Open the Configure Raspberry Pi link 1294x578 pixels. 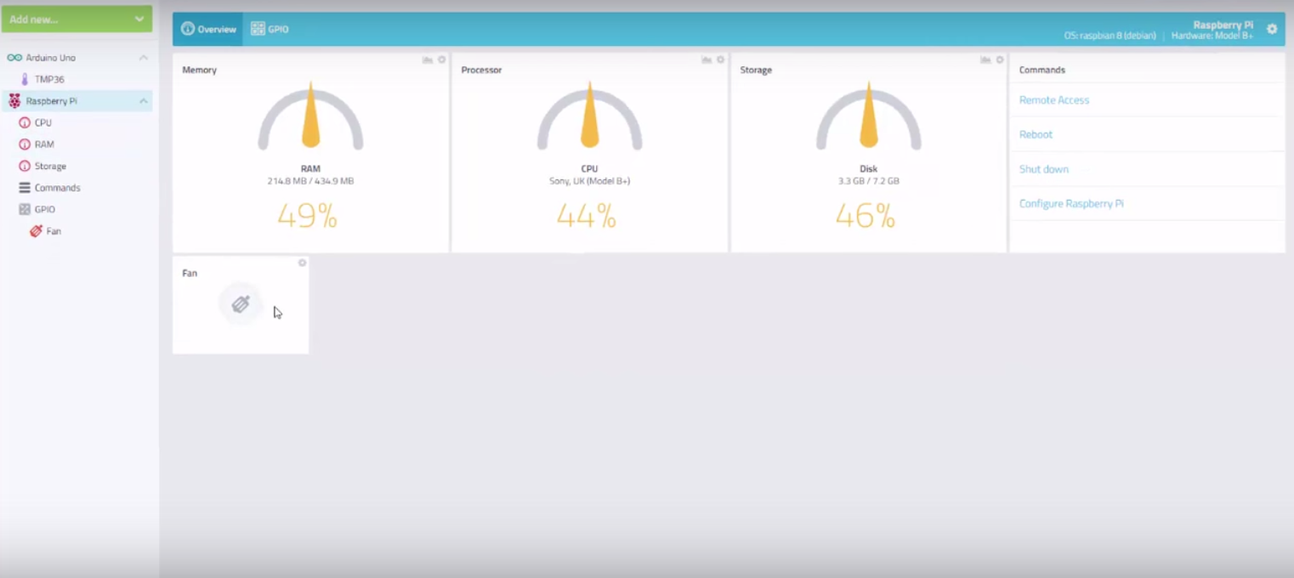tap(1071, 204)
